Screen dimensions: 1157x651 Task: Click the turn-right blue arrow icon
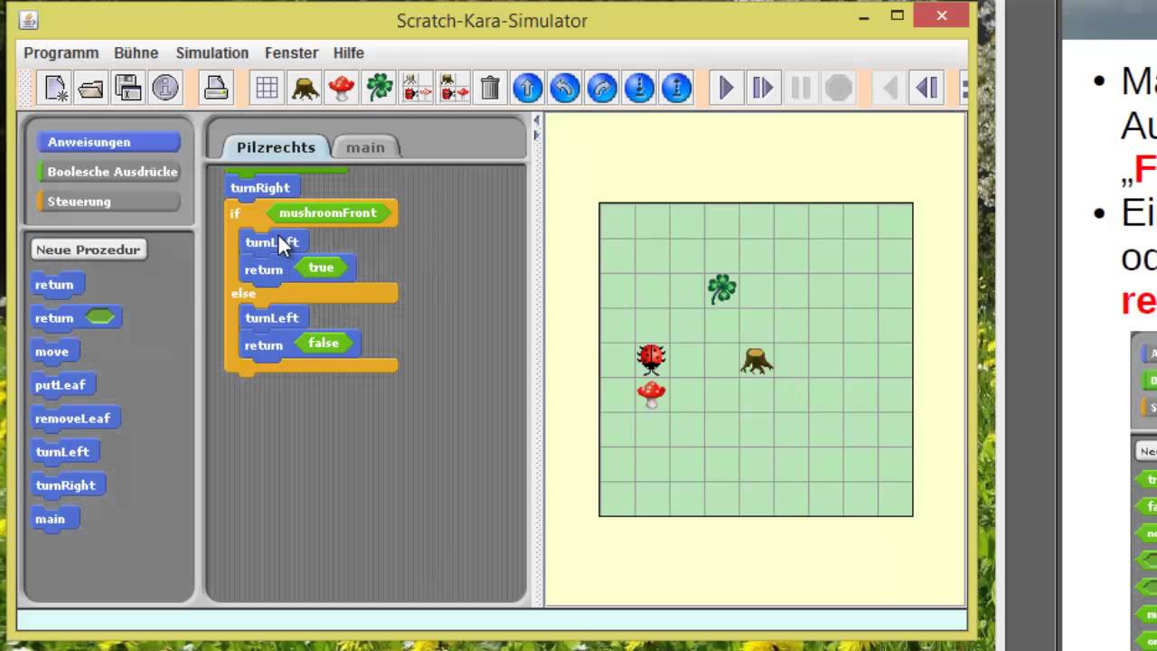pos(602,88)
